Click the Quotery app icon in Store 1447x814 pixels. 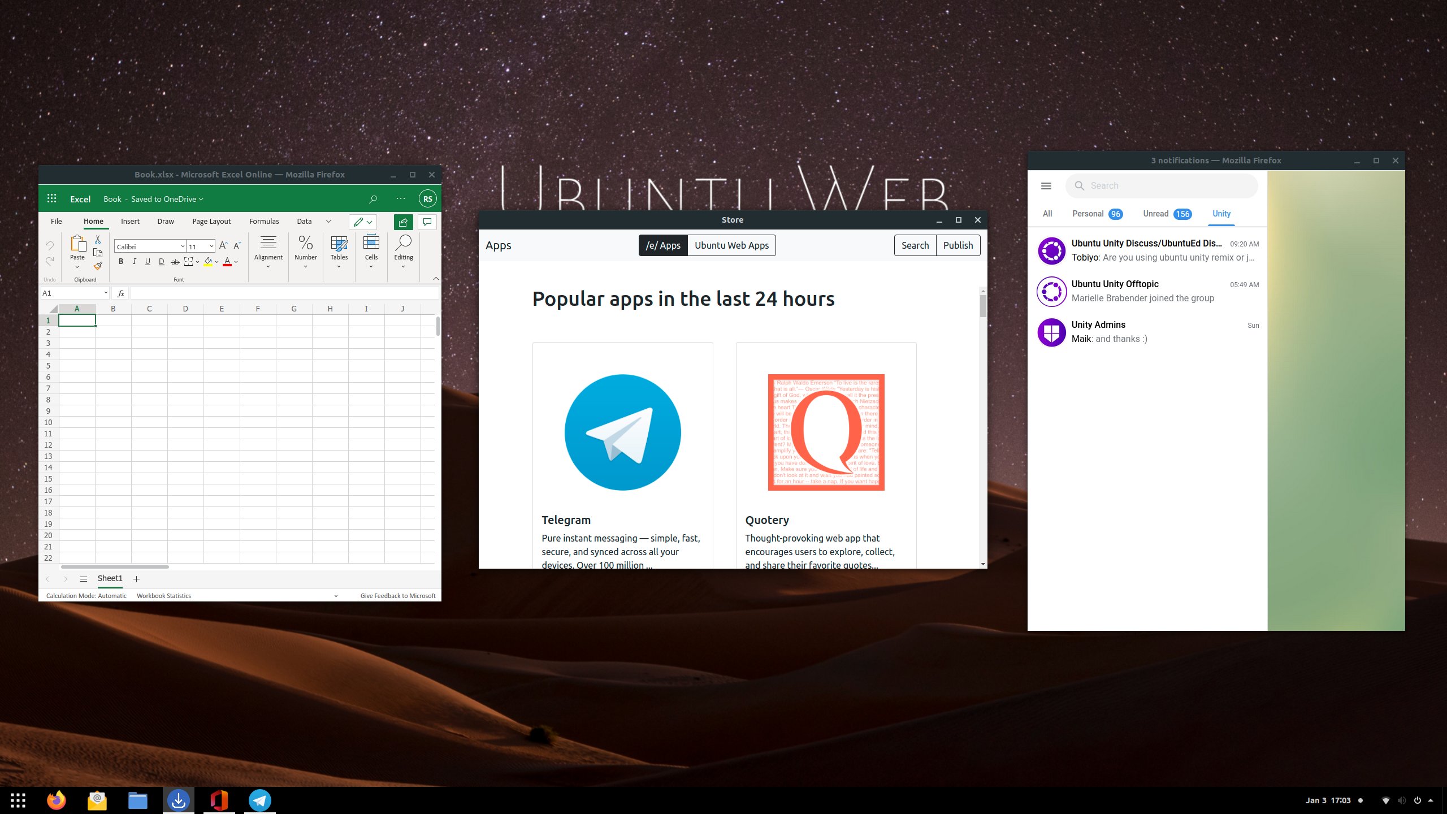point(826,432)
